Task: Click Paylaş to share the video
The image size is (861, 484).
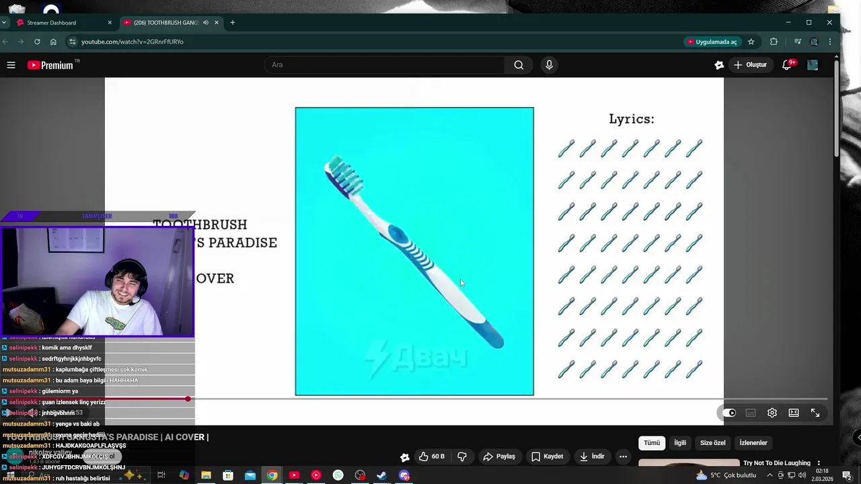Action: tap(499, 456)
